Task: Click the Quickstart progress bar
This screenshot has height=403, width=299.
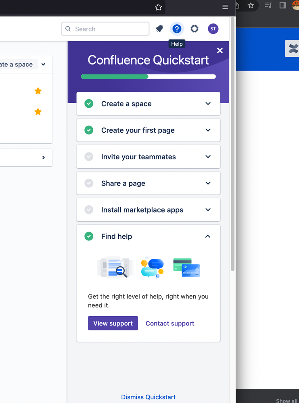Action: pos(148,76)
